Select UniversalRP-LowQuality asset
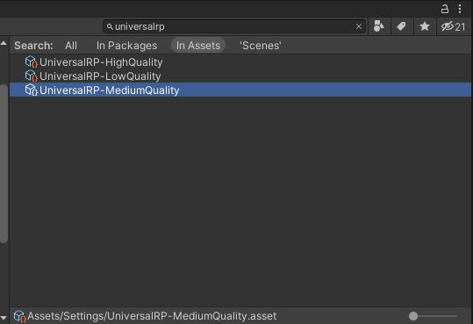 [240, 76]
